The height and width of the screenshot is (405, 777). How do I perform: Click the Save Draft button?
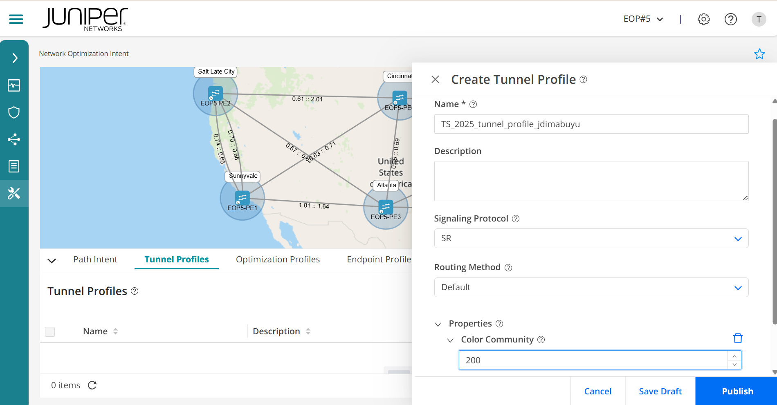pyautogui.click(x=660, y=391)
